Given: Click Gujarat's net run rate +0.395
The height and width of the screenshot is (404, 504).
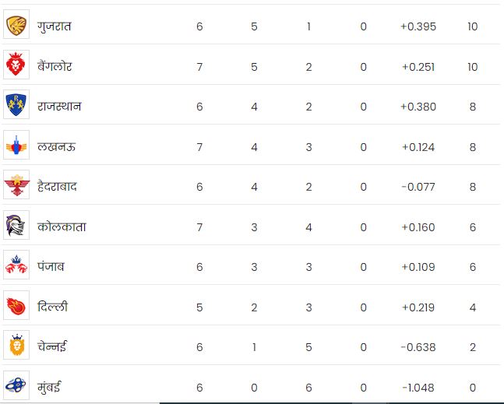Looking at the screenshot, I should point(418,26).
